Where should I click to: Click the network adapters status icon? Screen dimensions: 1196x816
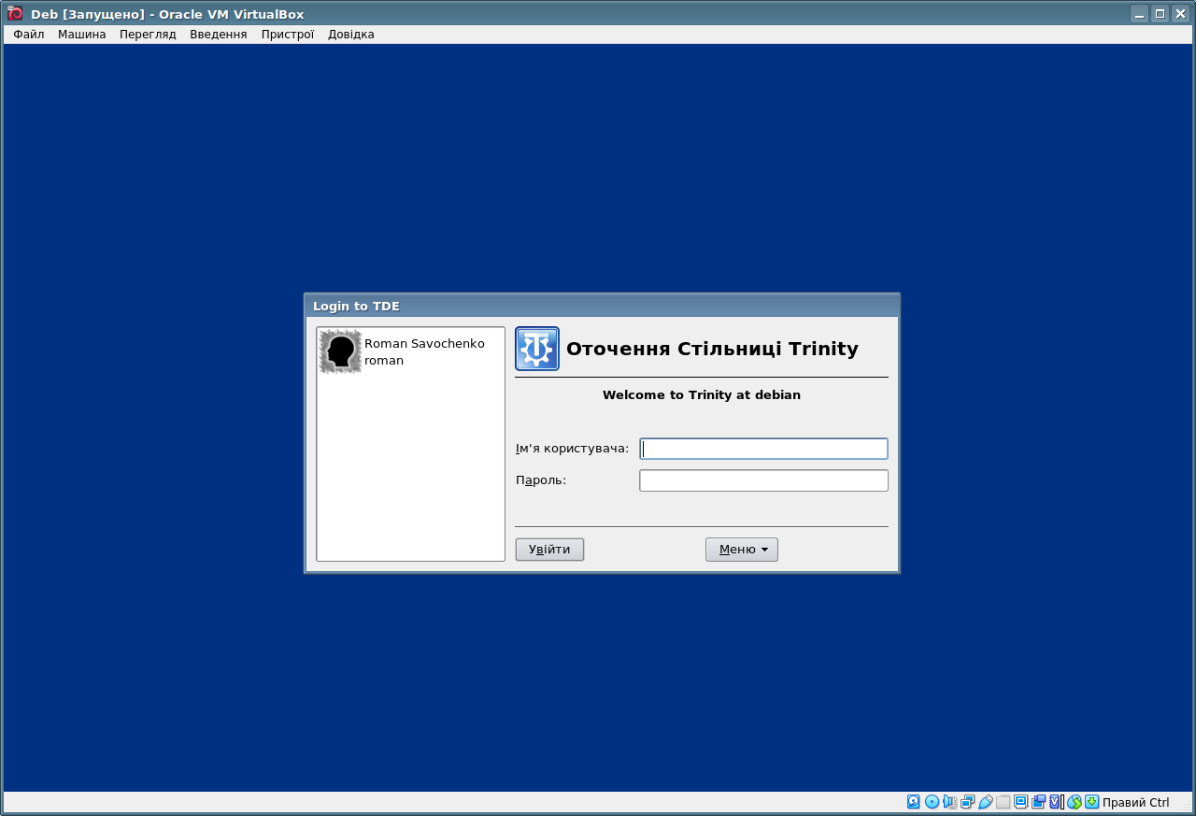pos(967,802)
